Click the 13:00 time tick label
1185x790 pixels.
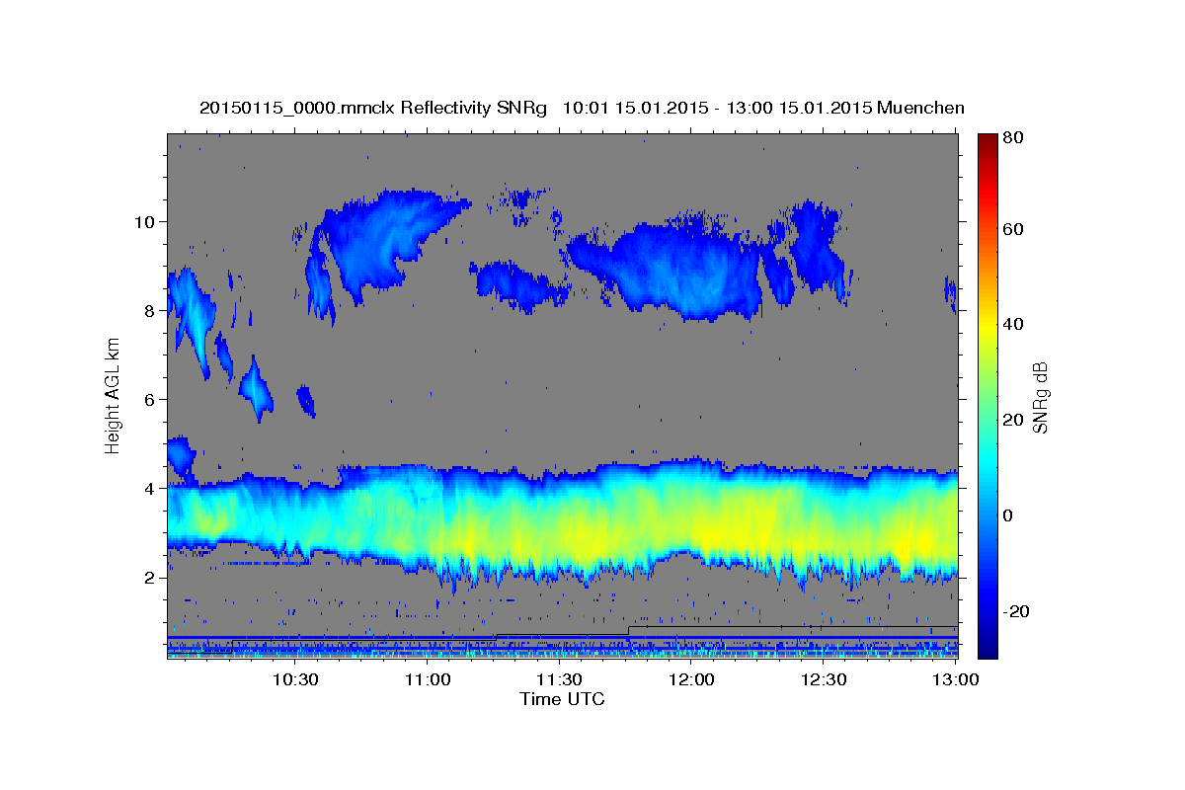pos(955,679)
